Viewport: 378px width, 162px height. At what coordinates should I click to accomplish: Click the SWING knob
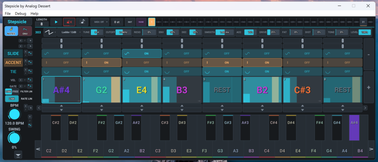point(14,138)
